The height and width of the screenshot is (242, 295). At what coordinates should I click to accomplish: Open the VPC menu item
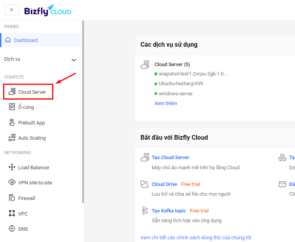click(23, 214)
